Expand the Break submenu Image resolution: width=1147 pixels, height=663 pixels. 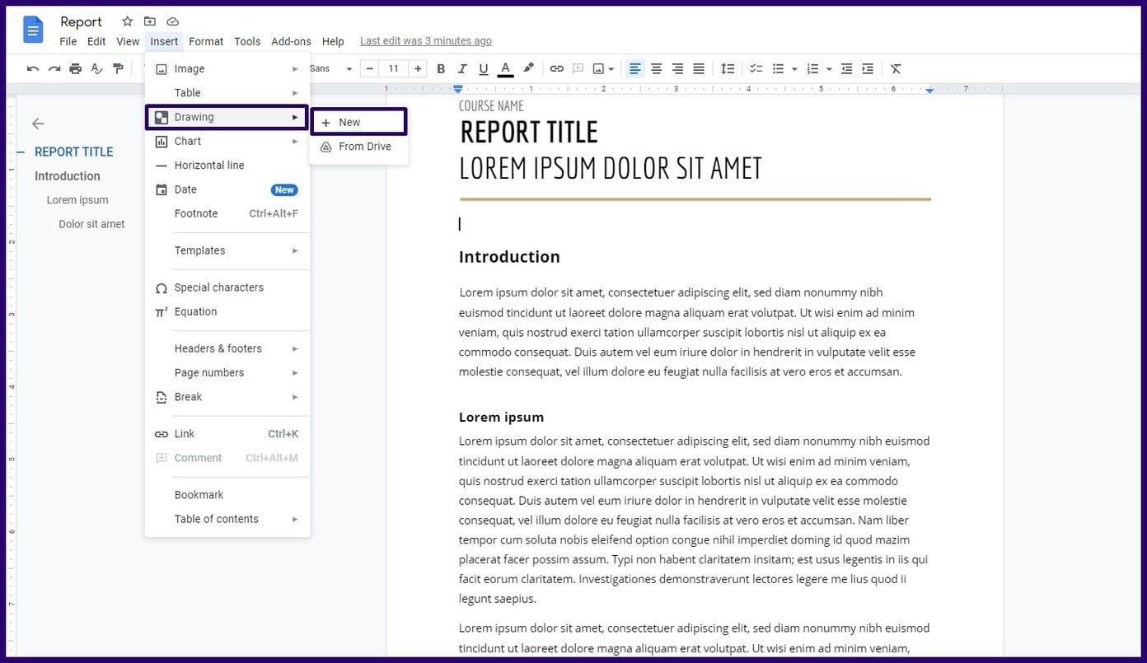click(x=227, y=397)
